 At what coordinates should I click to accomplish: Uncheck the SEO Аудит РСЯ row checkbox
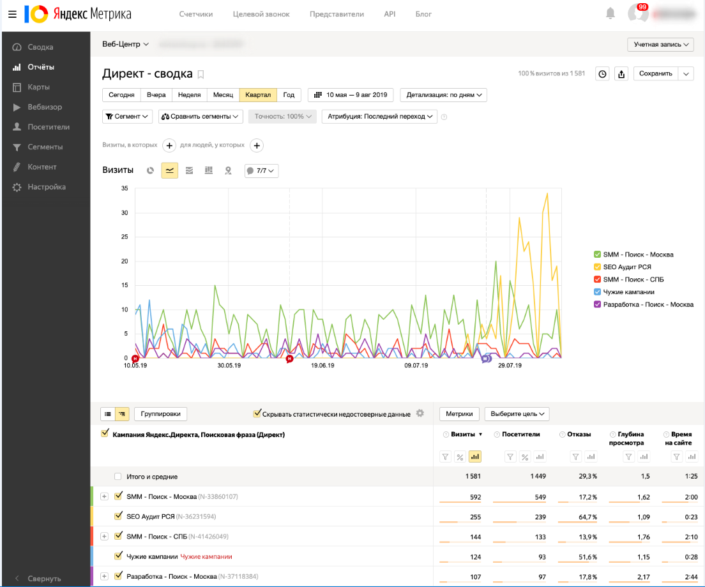click(118, 516)
